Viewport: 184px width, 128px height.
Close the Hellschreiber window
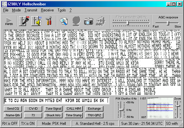coord(180,4)
